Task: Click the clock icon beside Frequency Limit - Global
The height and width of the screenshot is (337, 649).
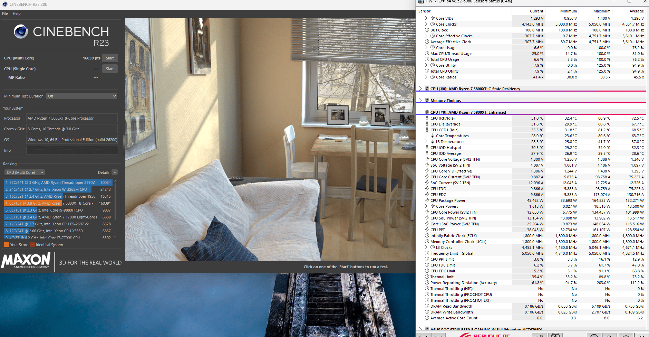Action: pos(427,253)
